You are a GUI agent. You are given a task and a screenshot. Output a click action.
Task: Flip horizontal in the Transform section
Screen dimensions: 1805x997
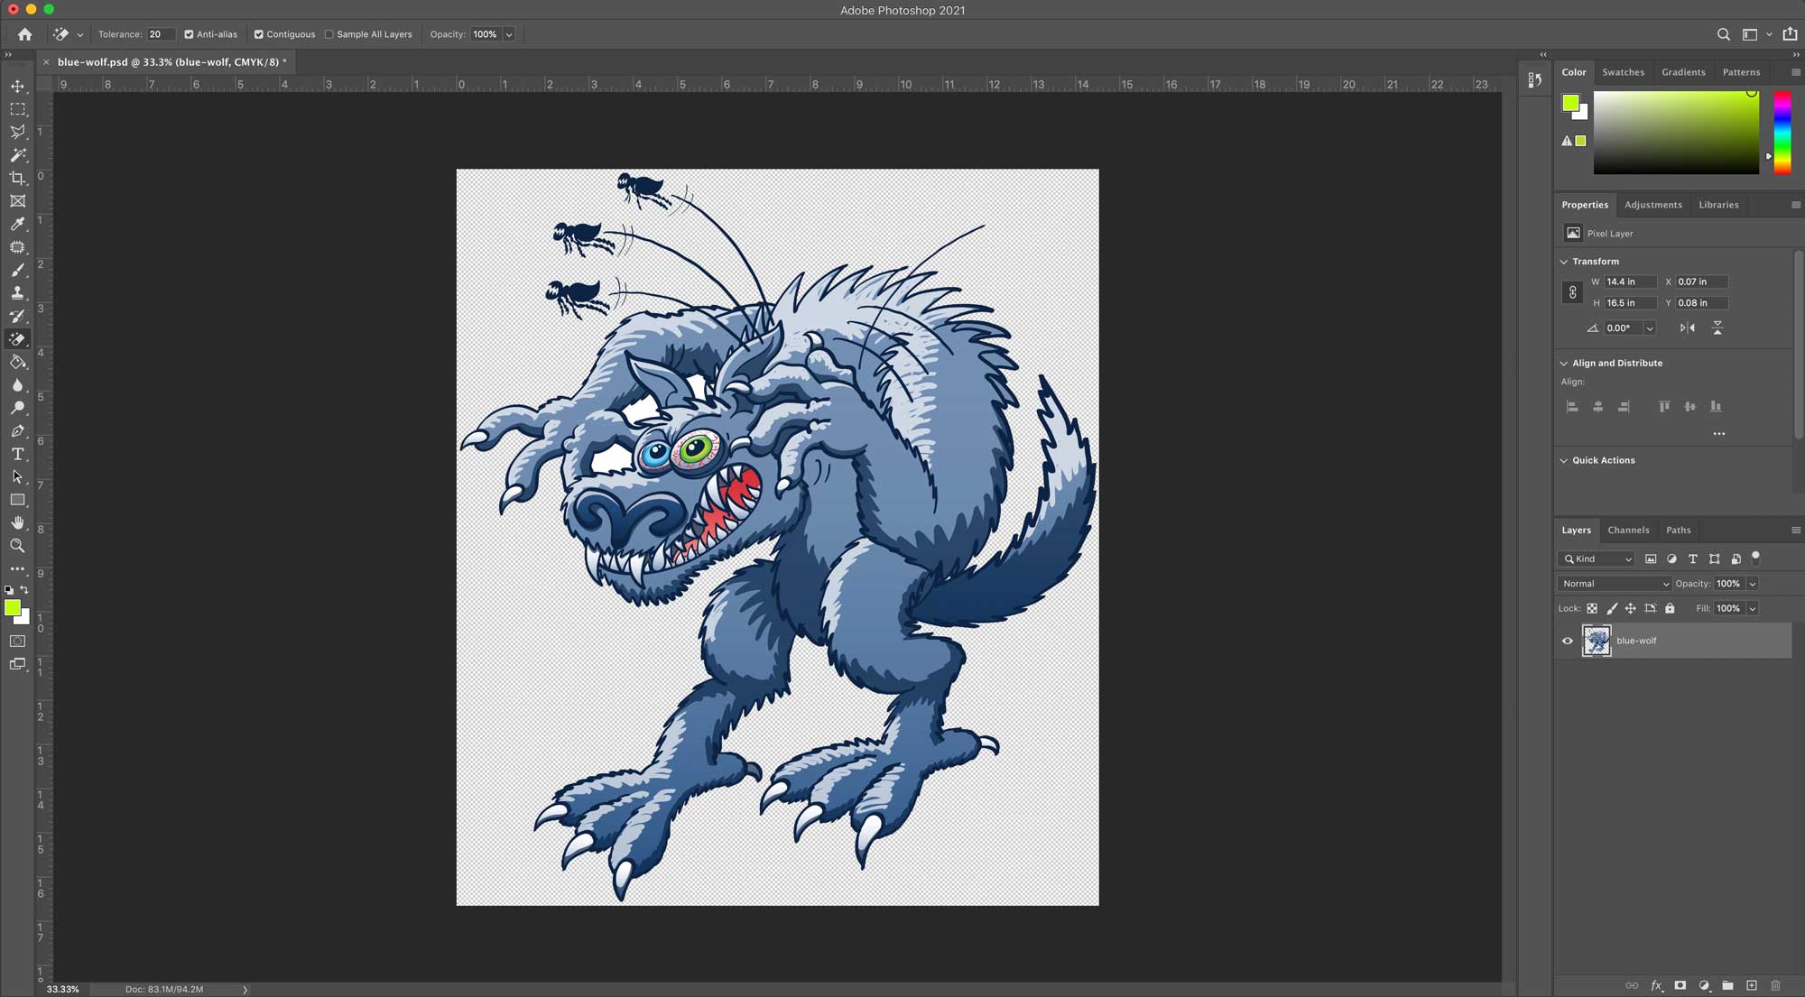(x=1688, y=328)
